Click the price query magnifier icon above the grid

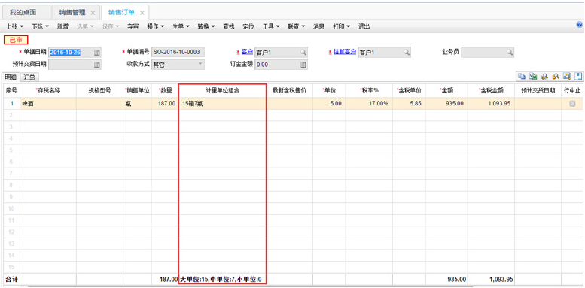click(556, 77)
